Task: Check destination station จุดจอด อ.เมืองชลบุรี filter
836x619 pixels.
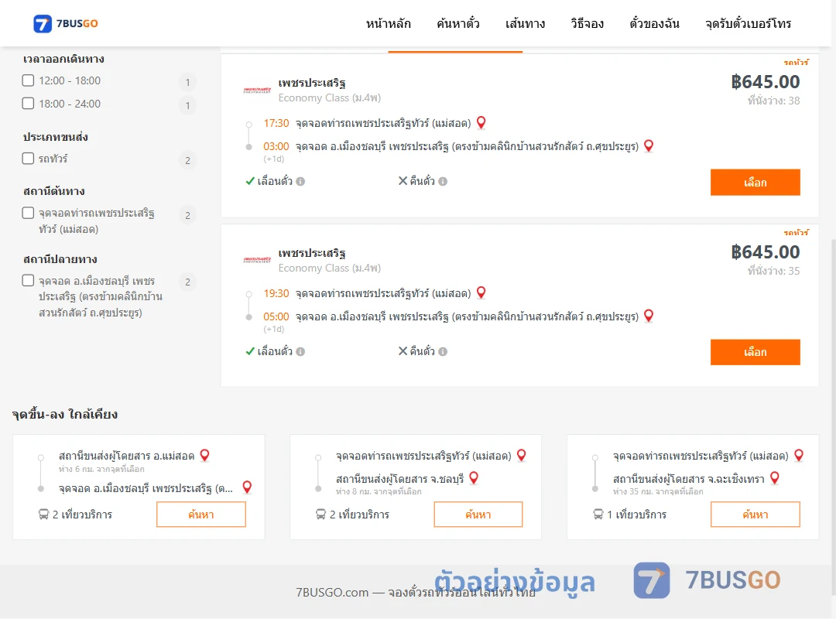Action: 29,280
